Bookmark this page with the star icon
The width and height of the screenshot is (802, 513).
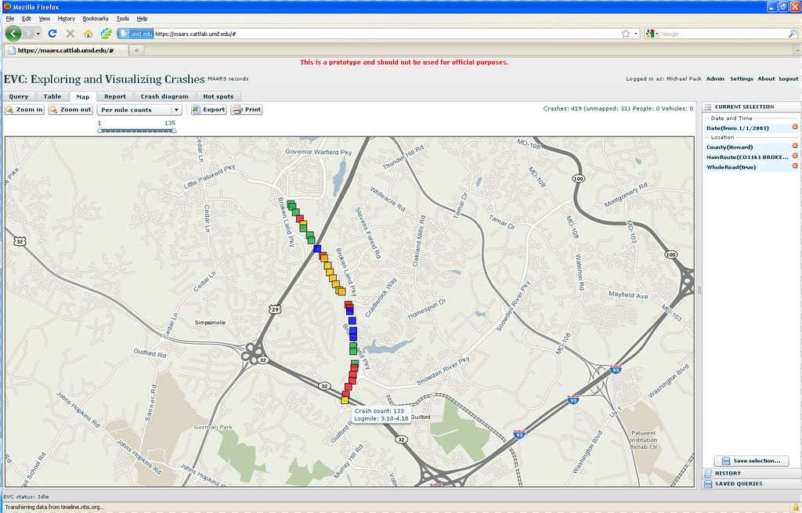point(626,34)
